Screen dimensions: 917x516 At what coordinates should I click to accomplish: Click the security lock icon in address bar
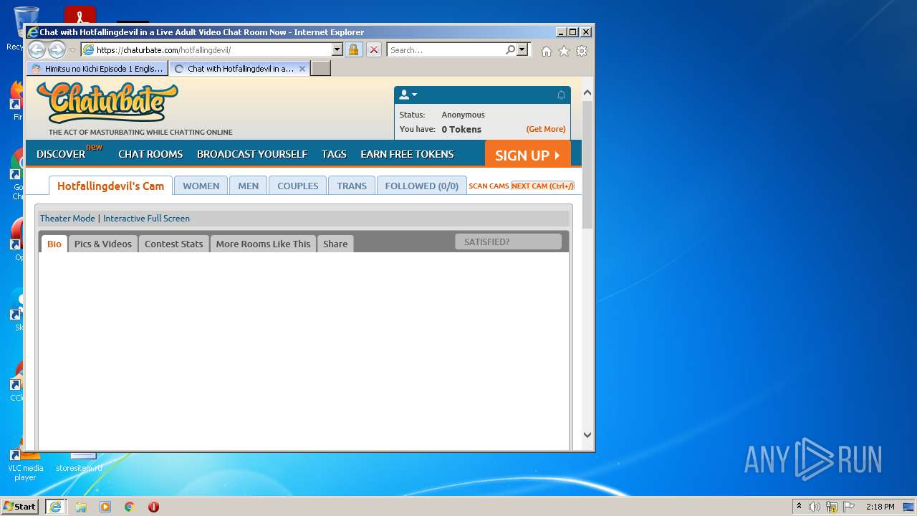[353, 50]
